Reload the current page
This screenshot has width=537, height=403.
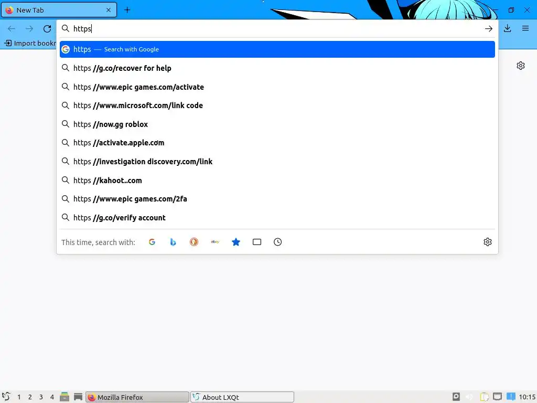[47, 29]
